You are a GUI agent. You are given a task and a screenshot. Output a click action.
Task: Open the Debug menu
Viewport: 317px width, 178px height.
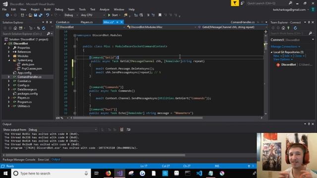click(x=59, y=9)
